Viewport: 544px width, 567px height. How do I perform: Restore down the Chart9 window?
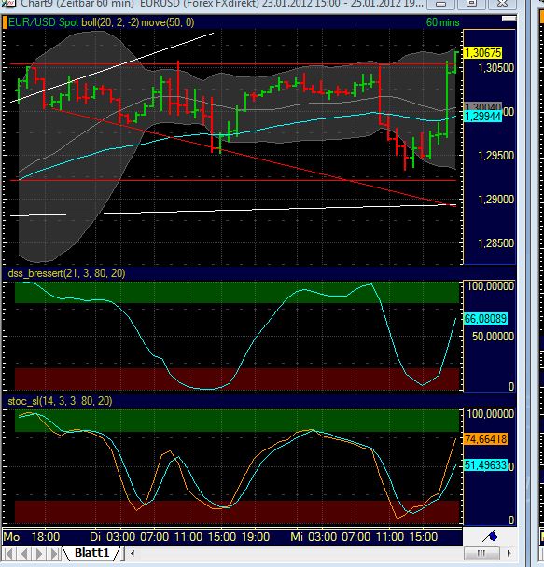471,4
